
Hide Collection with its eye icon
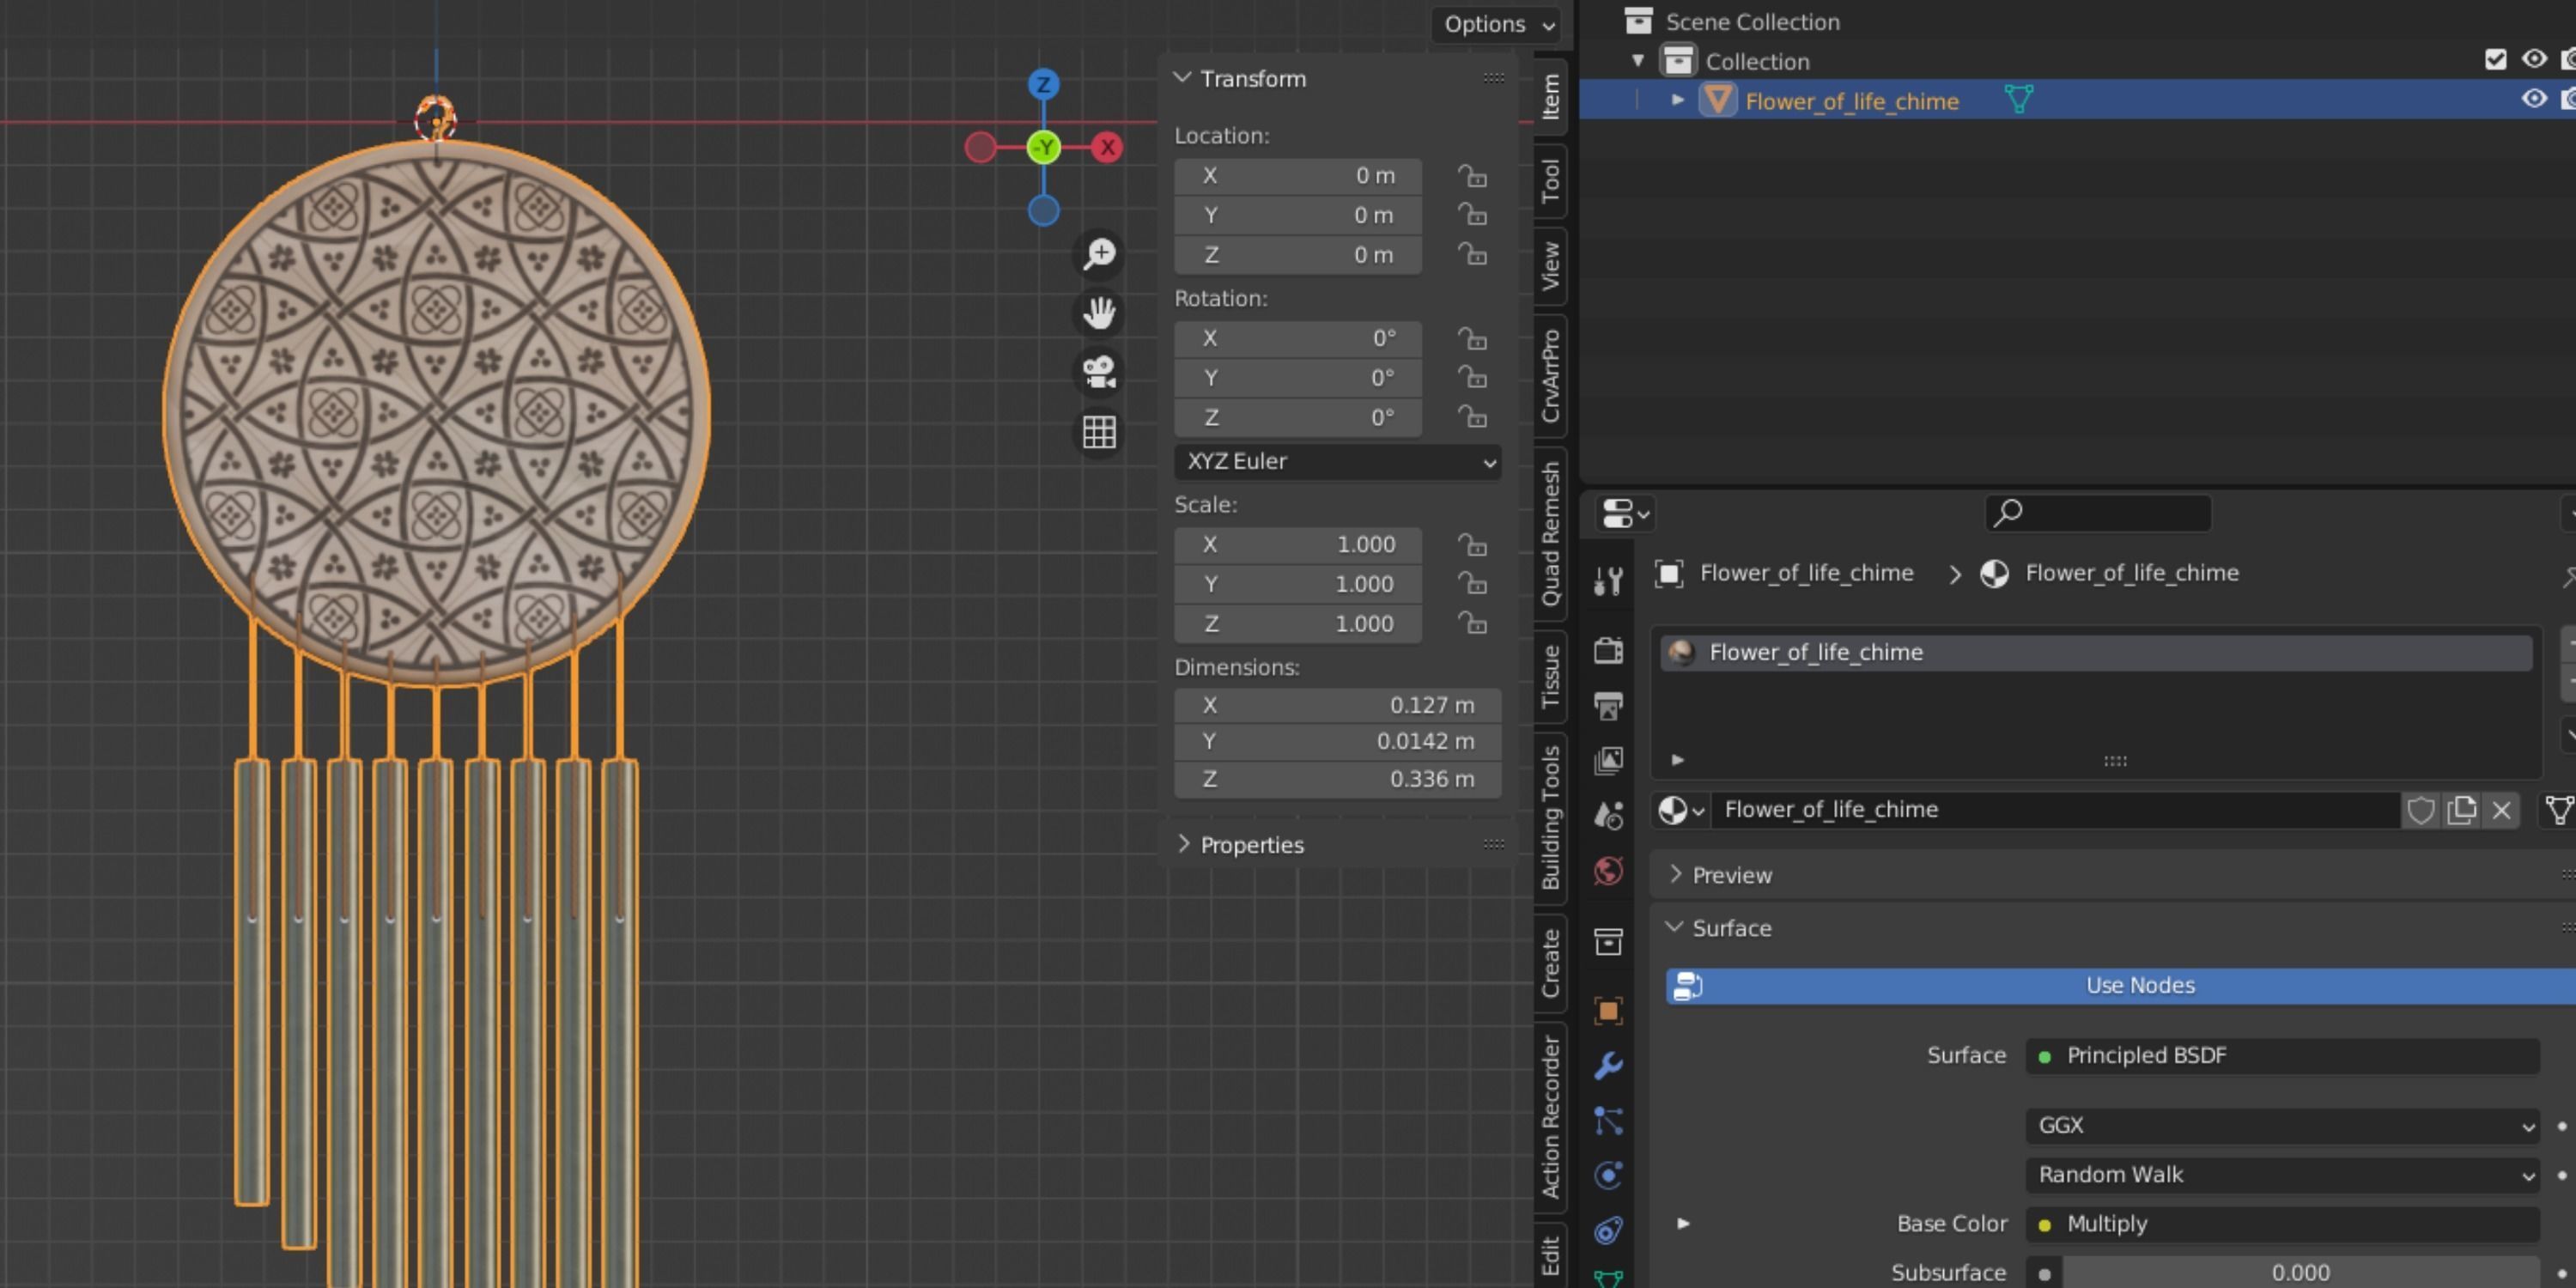[x=2533, y=60]
